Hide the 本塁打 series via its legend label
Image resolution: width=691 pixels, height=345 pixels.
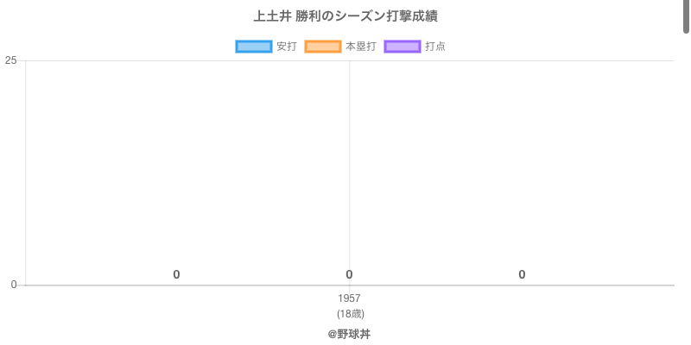pos(360,47)
